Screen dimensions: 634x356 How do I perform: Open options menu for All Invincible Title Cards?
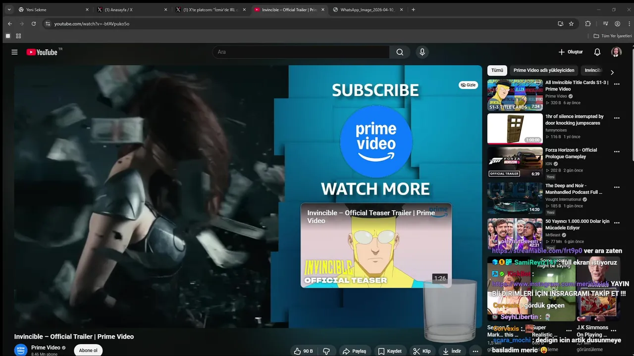point(617,84)
